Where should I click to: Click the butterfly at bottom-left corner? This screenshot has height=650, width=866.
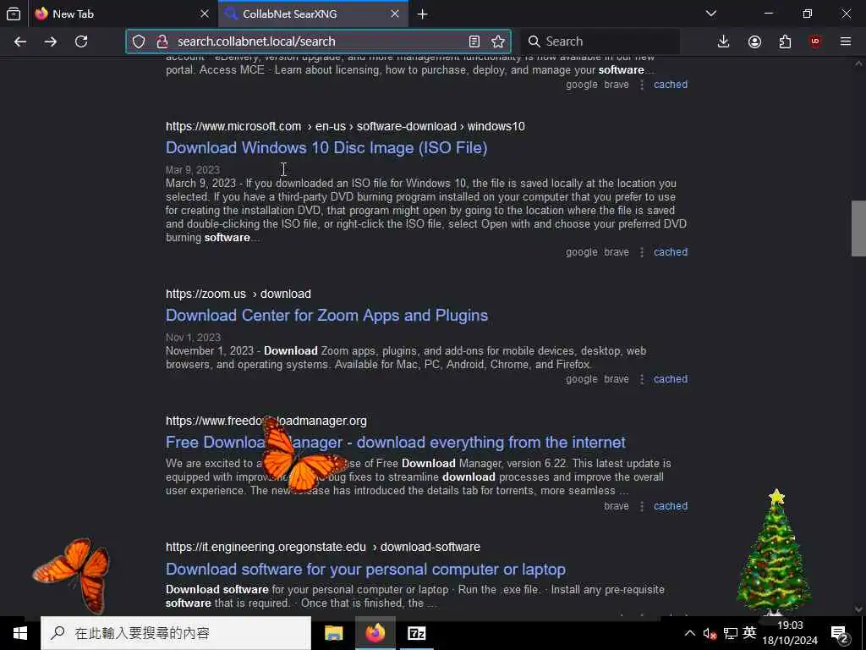pos(73,575)
